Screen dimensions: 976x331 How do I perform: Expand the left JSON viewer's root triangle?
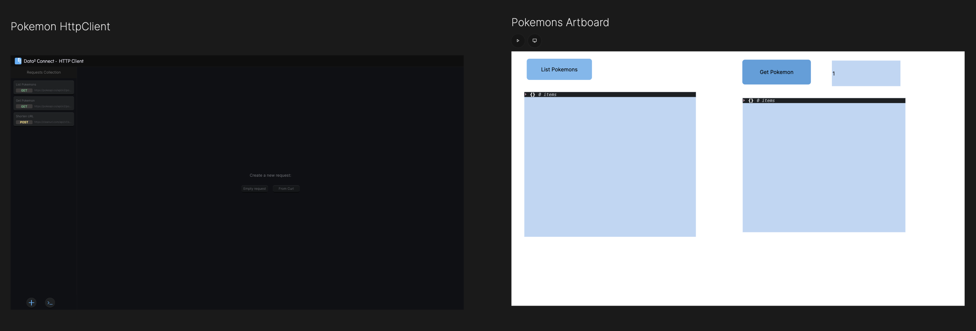click(x=526, y=95)
